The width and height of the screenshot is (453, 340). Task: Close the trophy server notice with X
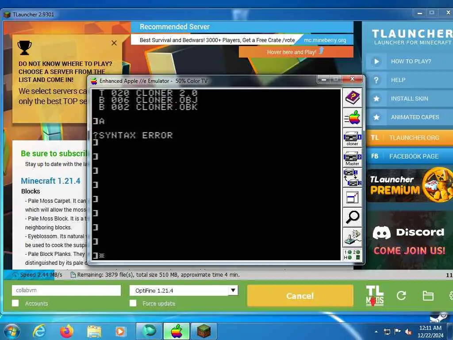point(114,43)
